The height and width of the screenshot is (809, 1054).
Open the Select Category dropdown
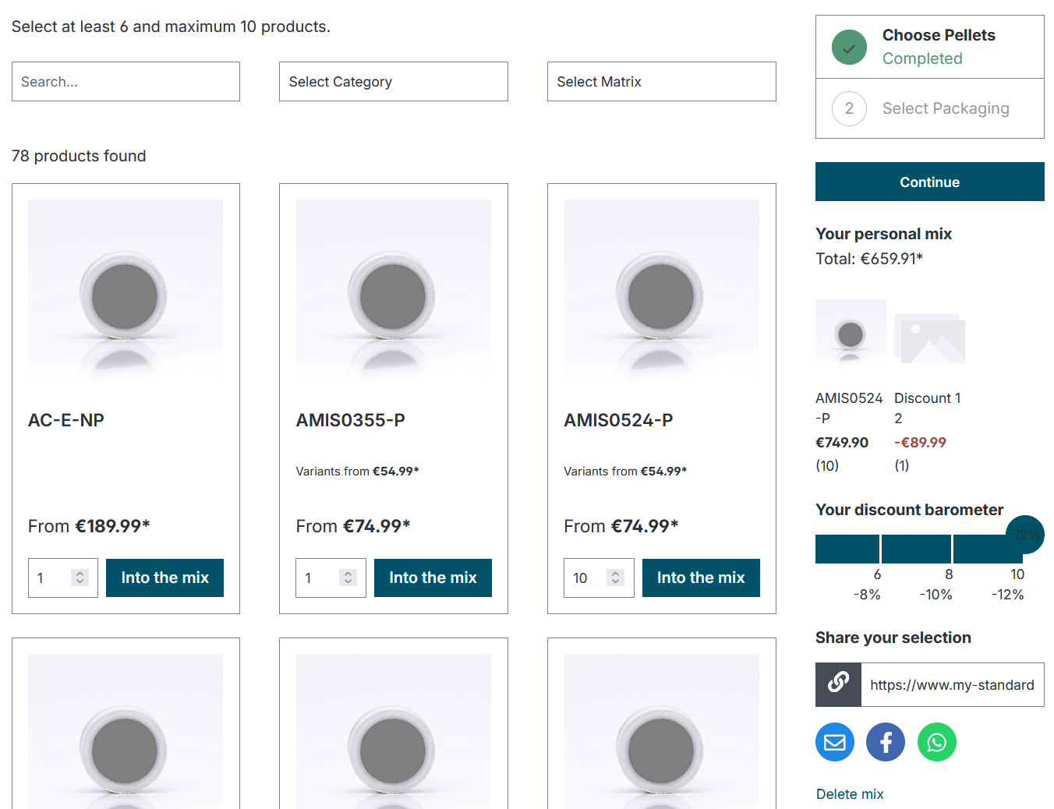point(393,81)
